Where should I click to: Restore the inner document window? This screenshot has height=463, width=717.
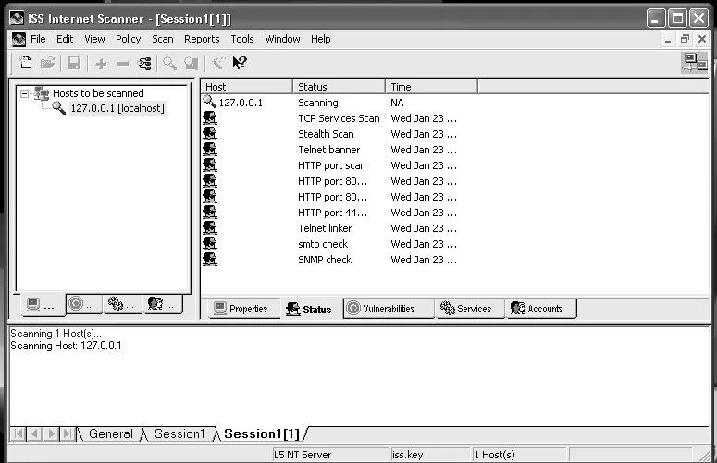[685, 39]
